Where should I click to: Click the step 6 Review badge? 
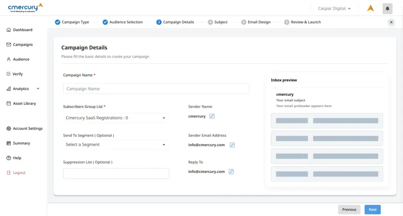pyautogui.click(x=287, y=22)
